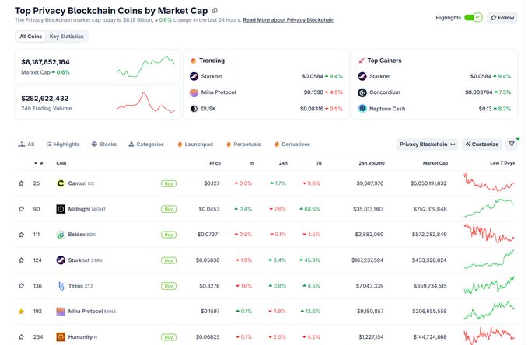
Task: Click the Tezos coin logo
Action: click(x=61, y=286)
